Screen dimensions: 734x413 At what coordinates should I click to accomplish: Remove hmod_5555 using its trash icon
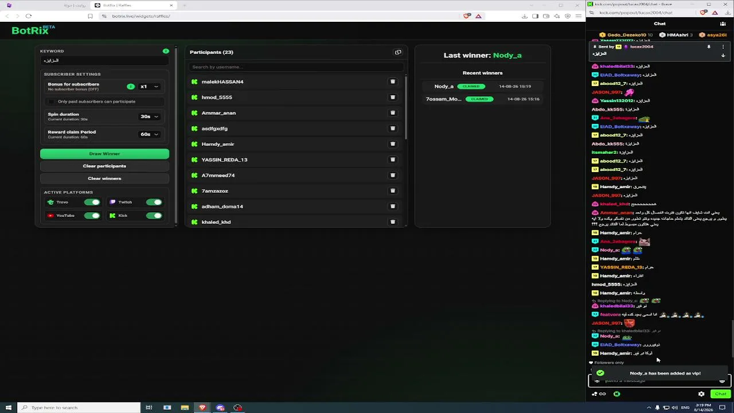pyautogui.click(x=393, y=98)
